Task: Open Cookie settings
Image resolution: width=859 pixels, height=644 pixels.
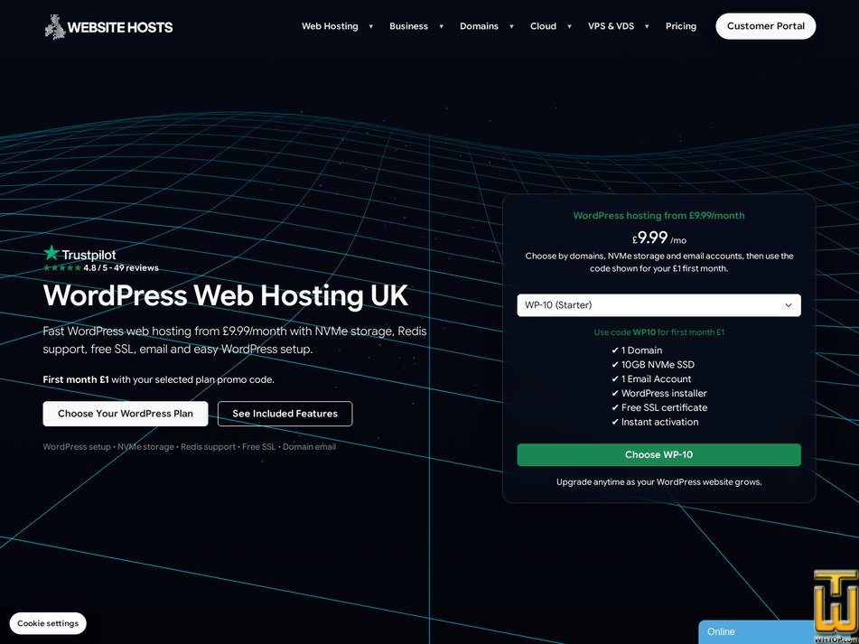Action: 48,623
